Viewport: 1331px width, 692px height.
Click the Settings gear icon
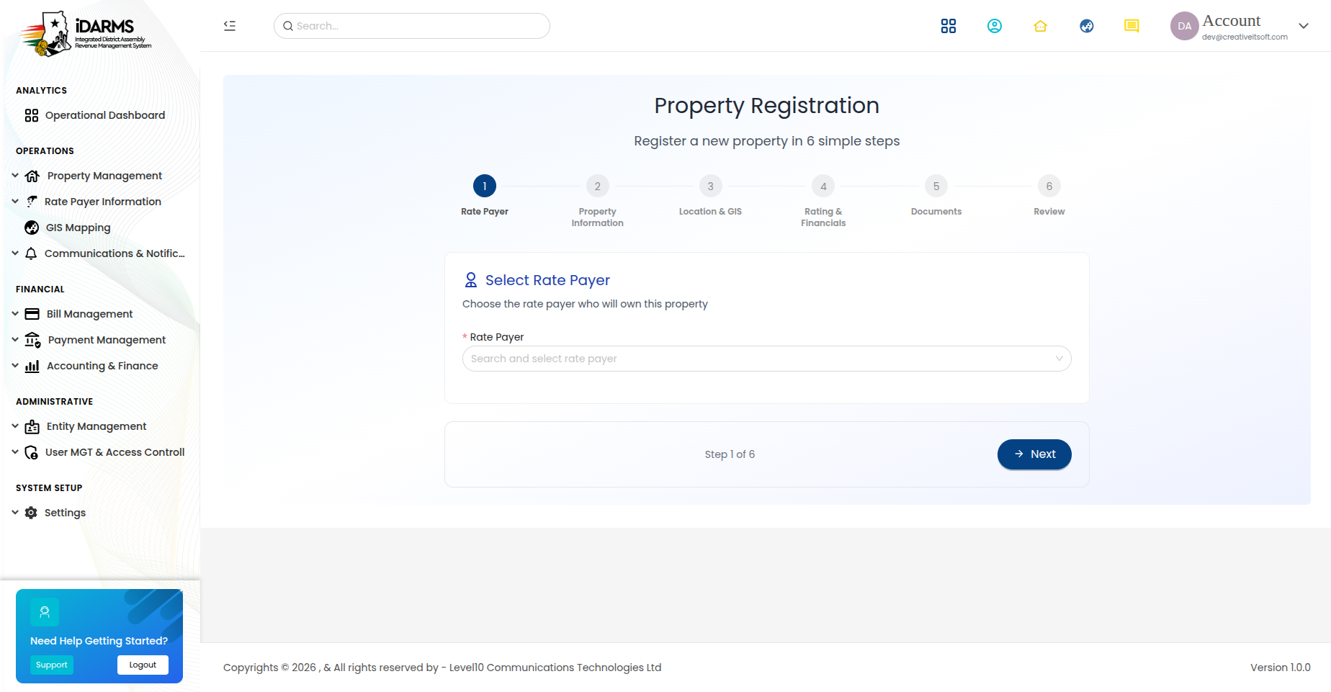tap(31, 513)
